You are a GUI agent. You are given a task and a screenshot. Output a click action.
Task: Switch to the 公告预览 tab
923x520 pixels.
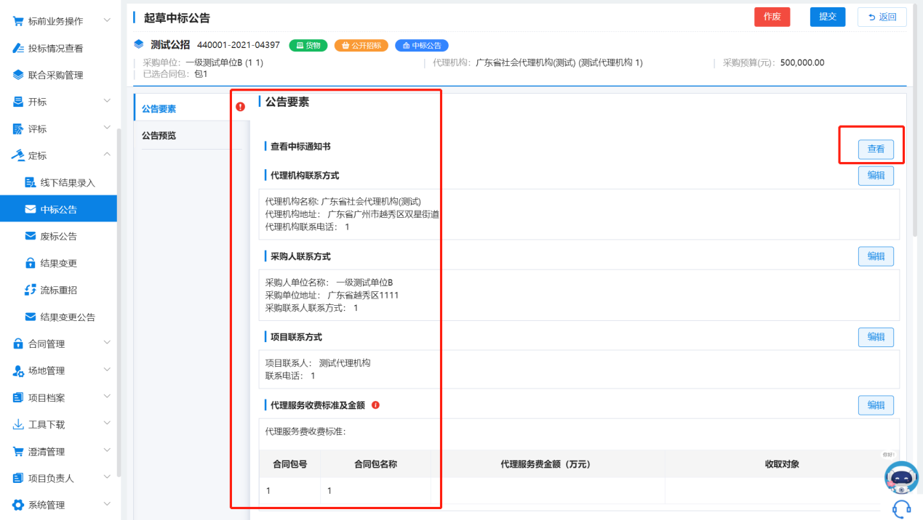159,136
